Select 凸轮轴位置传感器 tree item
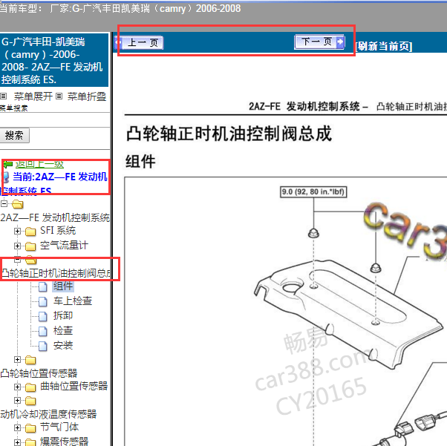 click(x=39, y=373)
